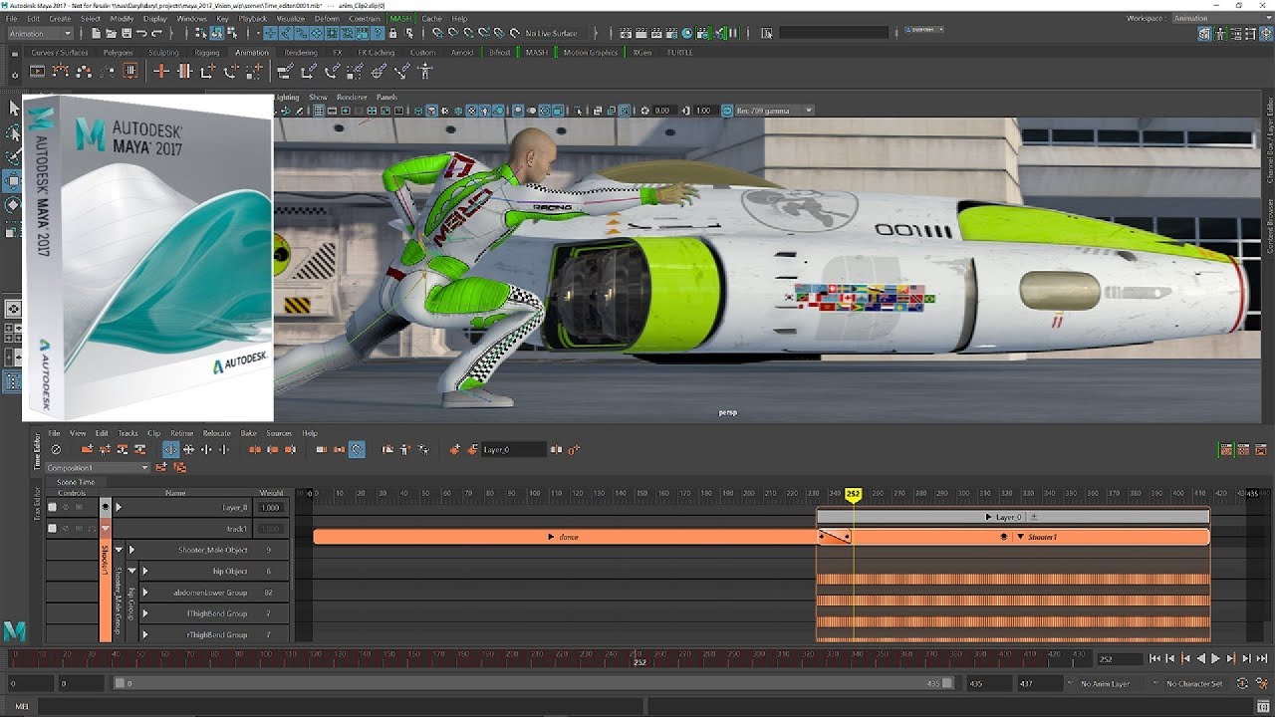
Task: Expand the lThighBend Group row
Action: point(144,613)
